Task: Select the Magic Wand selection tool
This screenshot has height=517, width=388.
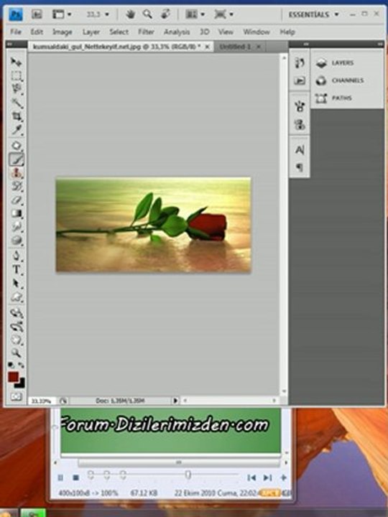Action: pyautogui.click(x=16, y=103)
